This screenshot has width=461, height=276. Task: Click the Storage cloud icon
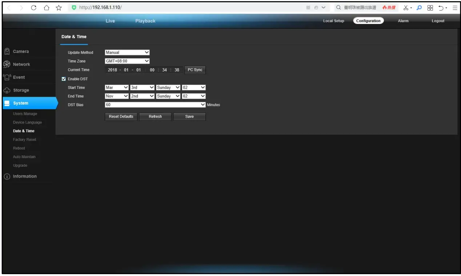(x=7, y=90)
